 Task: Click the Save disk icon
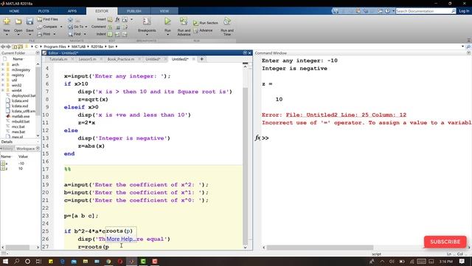tap(29, 21)
